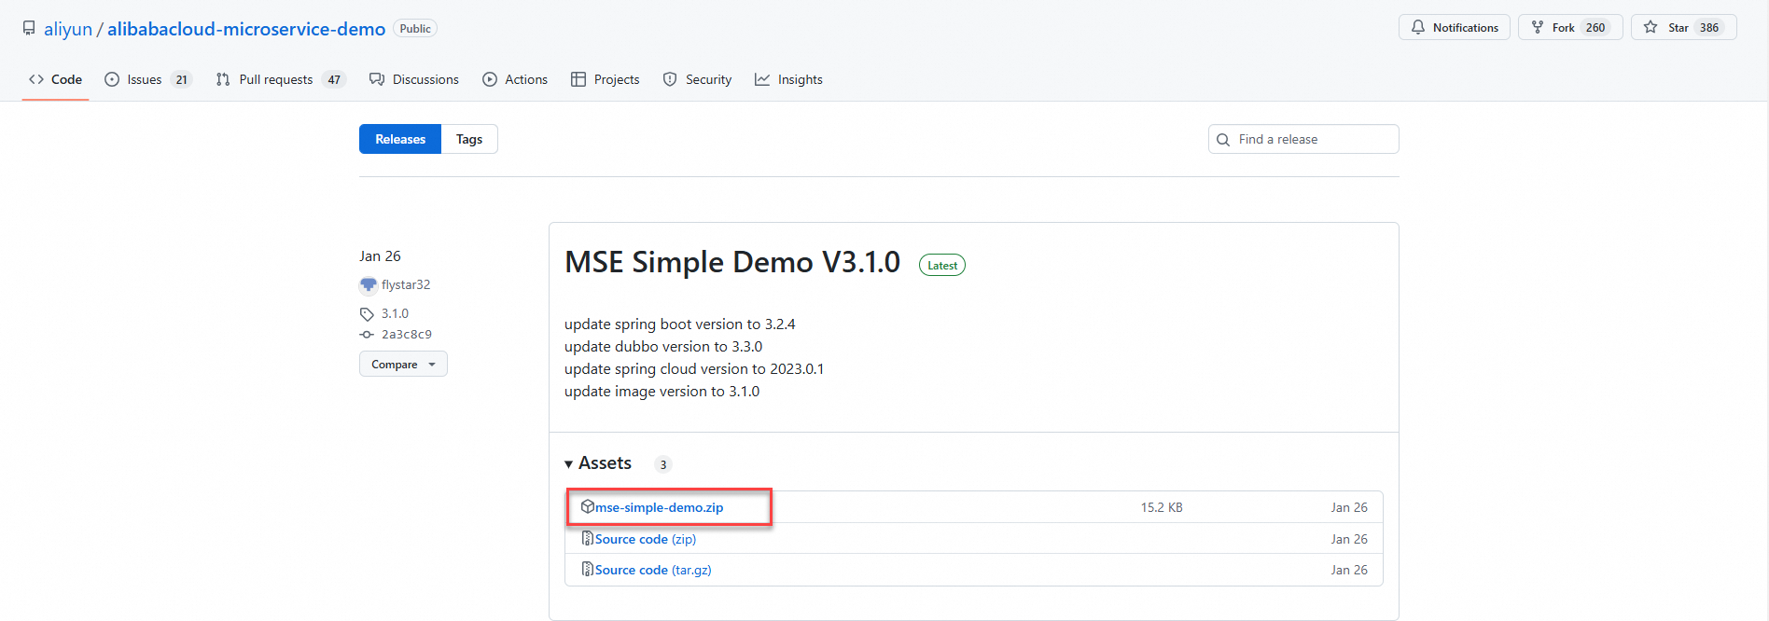This screenshot has width=1769, height=621.
Task: Click the flystar32 avatar image
Action: point(368,284)
